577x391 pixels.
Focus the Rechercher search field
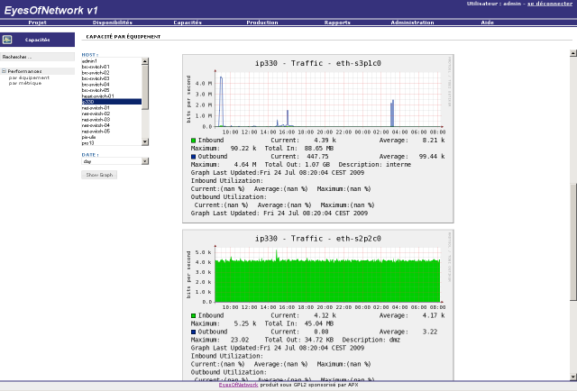click(x=37, y=57)
